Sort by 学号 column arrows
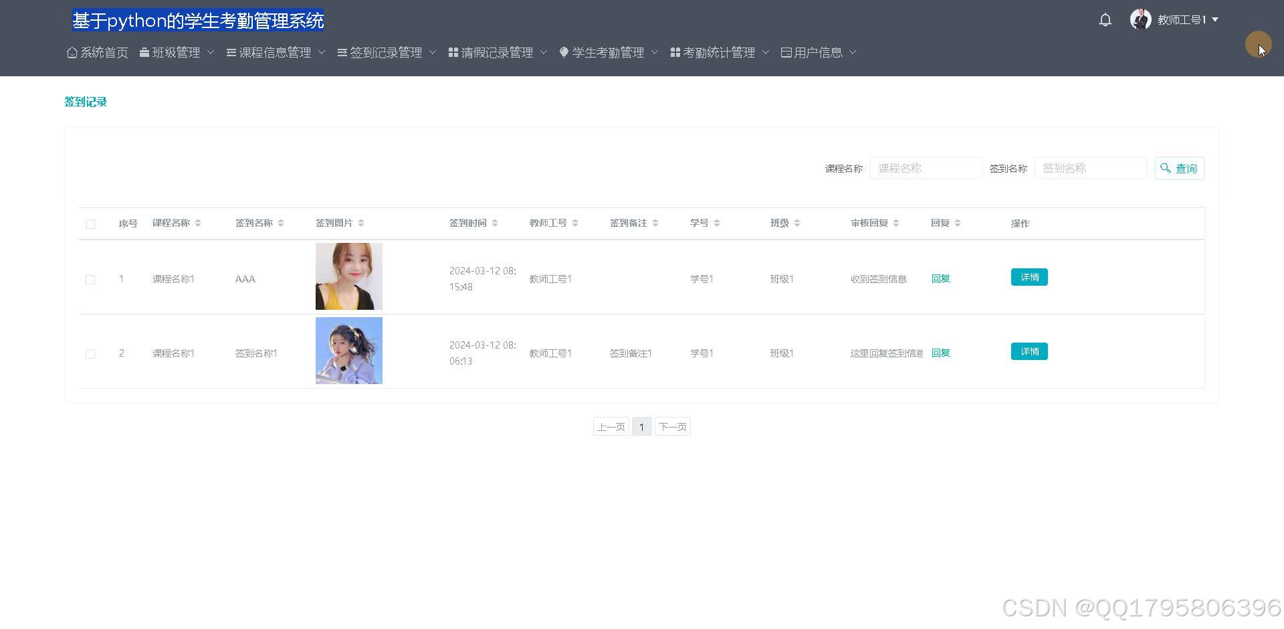 click(717, 223)
